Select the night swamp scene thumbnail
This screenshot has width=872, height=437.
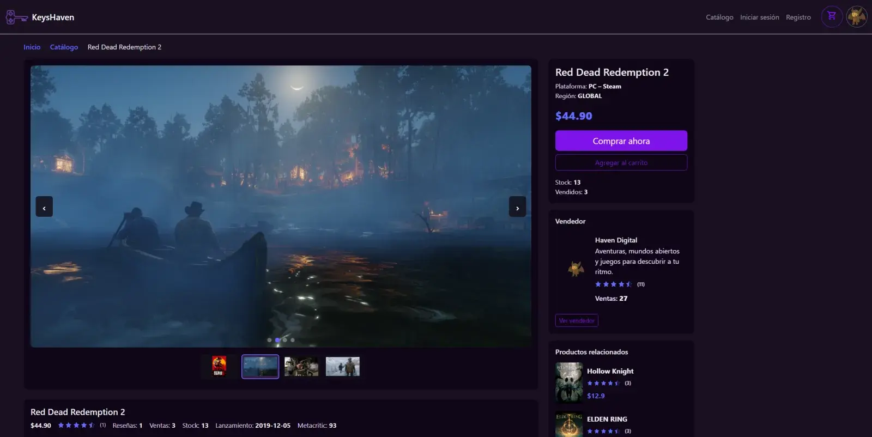pyautogui.click(x=261, y=366)
